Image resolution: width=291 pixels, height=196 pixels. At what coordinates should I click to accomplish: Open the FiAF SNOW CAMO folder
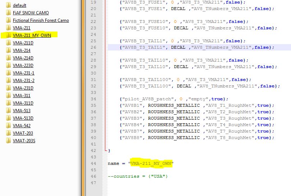pos(31,13)
